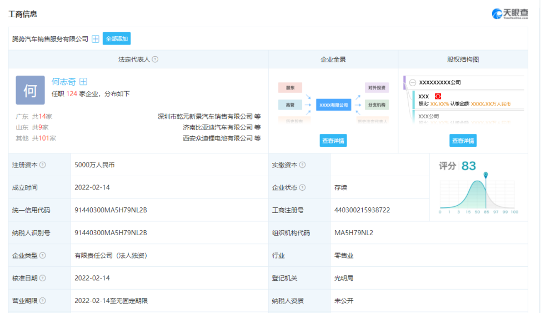
Task: Click the plus icon beside 腾势汽车销售服务有限公司
Action: [96, 39]
